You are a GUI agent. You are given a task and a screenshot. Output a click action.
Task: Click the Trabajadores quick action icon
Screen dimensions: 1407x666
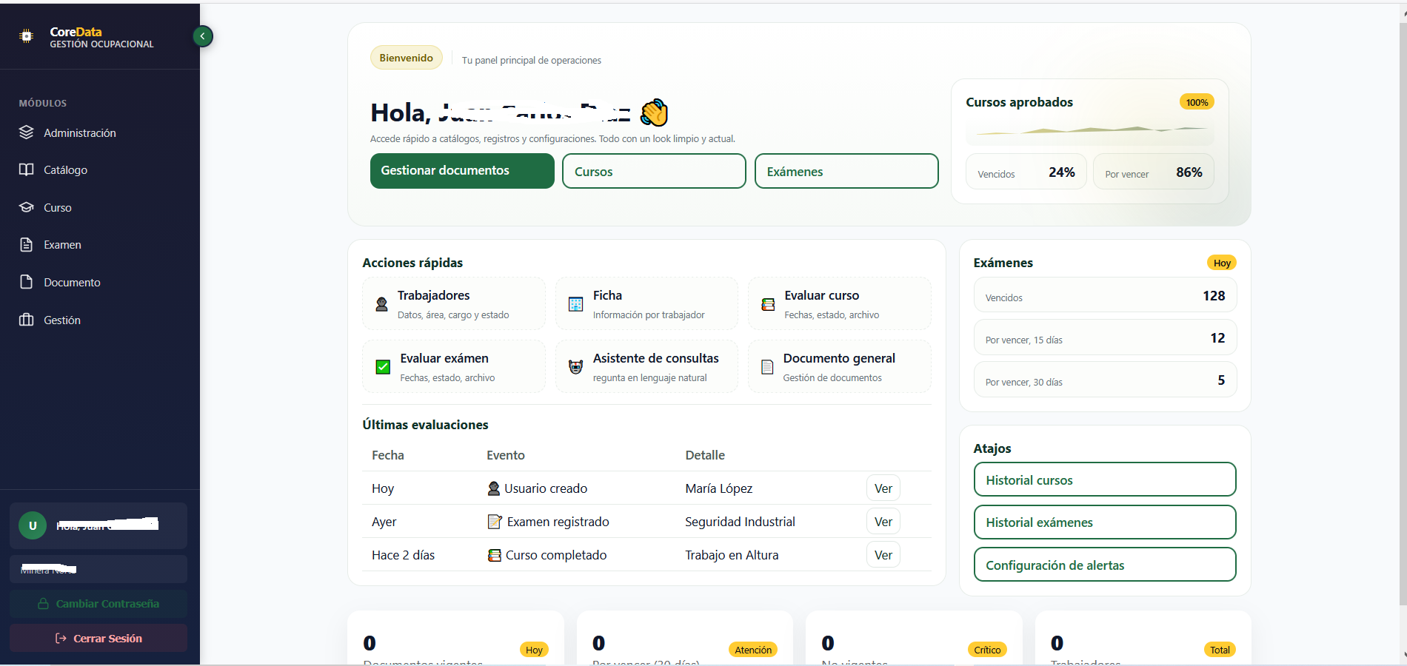coord(381,304)
